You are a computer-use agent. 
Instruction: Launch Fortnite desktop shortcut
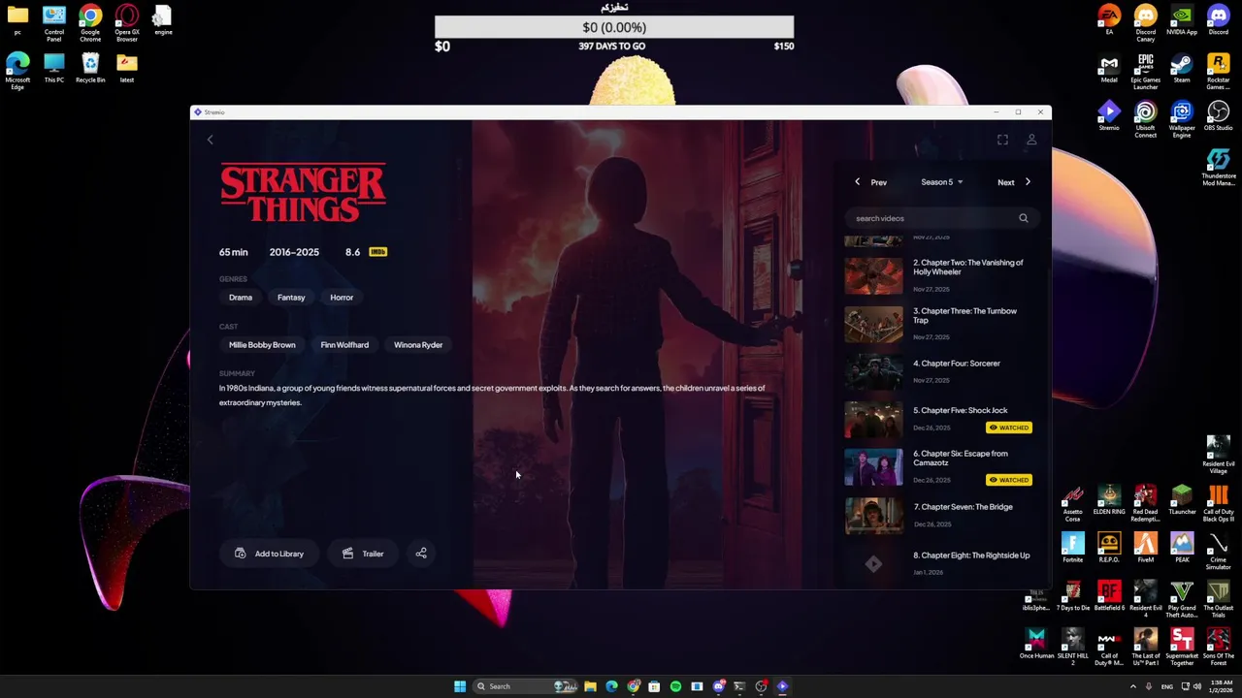(x=1072, y=548)
